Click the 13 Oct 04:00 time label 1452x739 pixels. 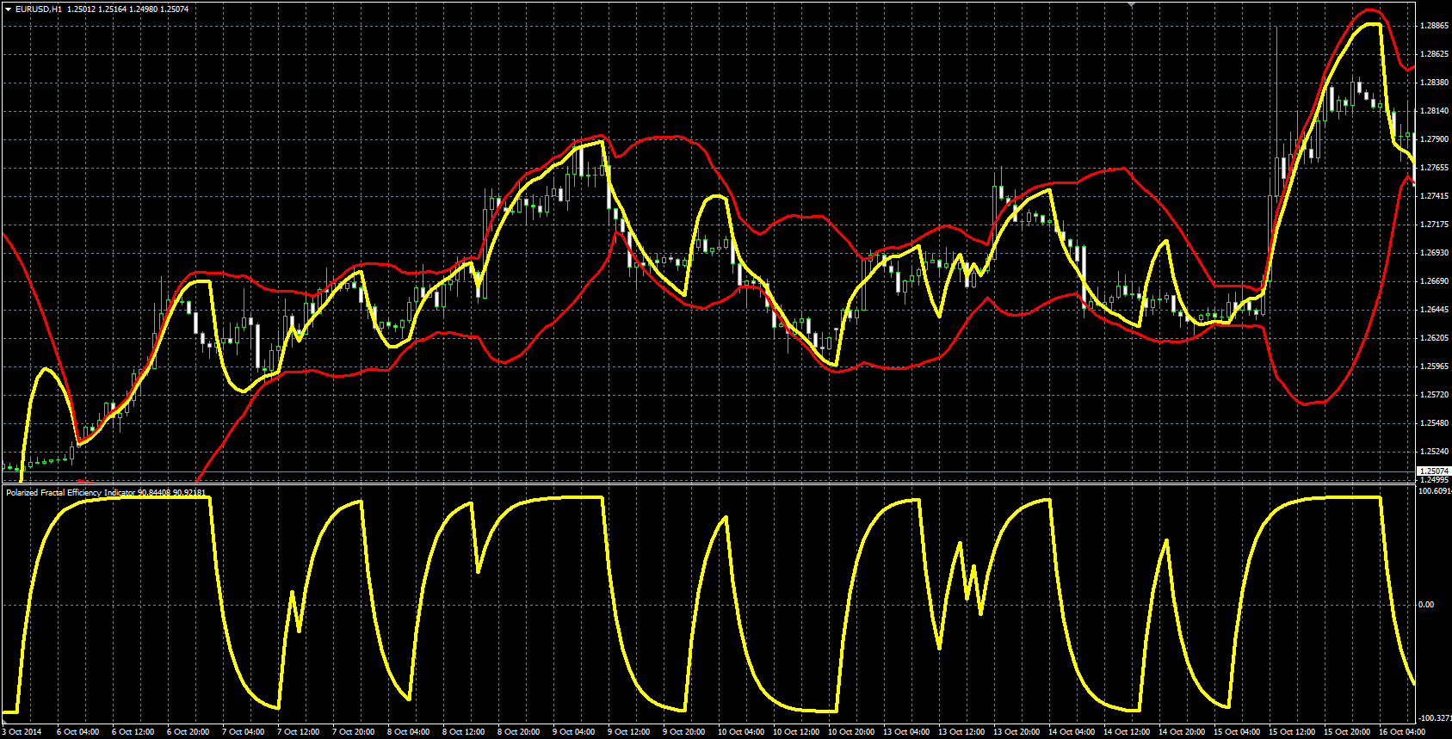(906, 732)
